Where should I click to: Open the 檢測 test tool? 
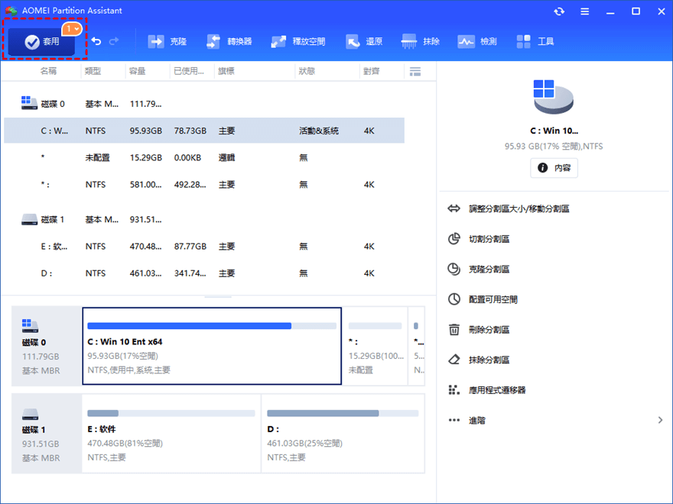[x=477, y=41]
